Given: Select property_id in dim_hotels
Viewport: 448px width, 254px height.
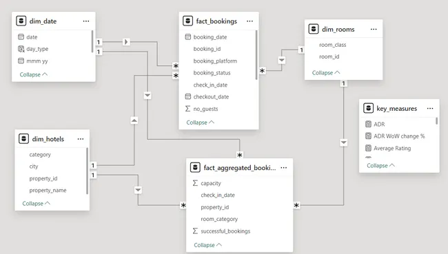Looking at the screenshot, I should pyautogui.click(x=43, y=178).
